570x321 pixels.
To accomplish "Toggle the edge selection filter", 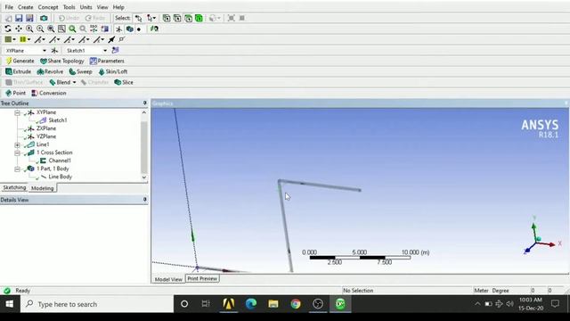I will tap(177, 18).
